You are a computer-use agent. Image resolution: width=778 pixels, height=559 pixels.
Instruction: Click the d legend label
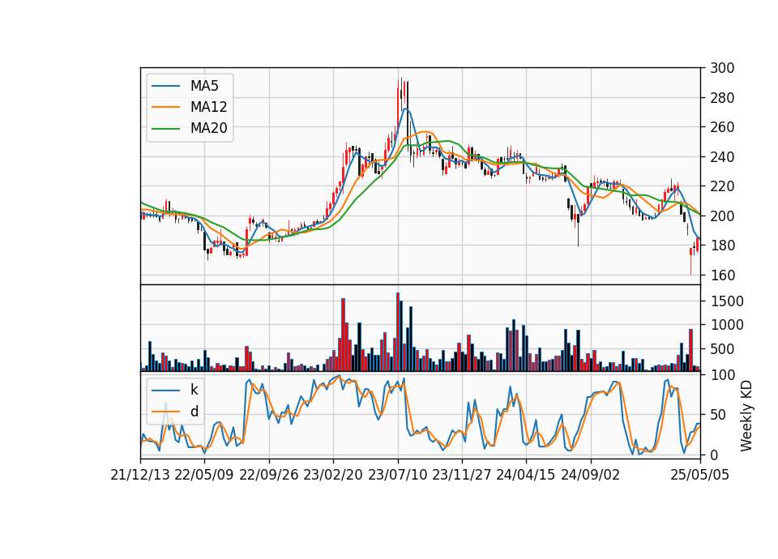[194, 412]
